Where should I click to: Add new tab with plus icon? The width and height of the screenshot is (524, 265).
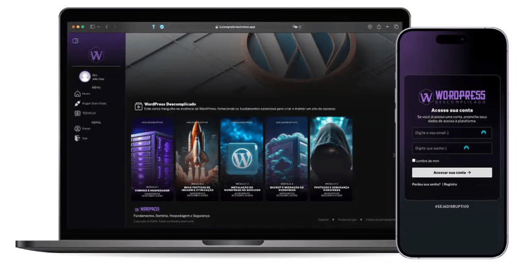coord(388,27)
